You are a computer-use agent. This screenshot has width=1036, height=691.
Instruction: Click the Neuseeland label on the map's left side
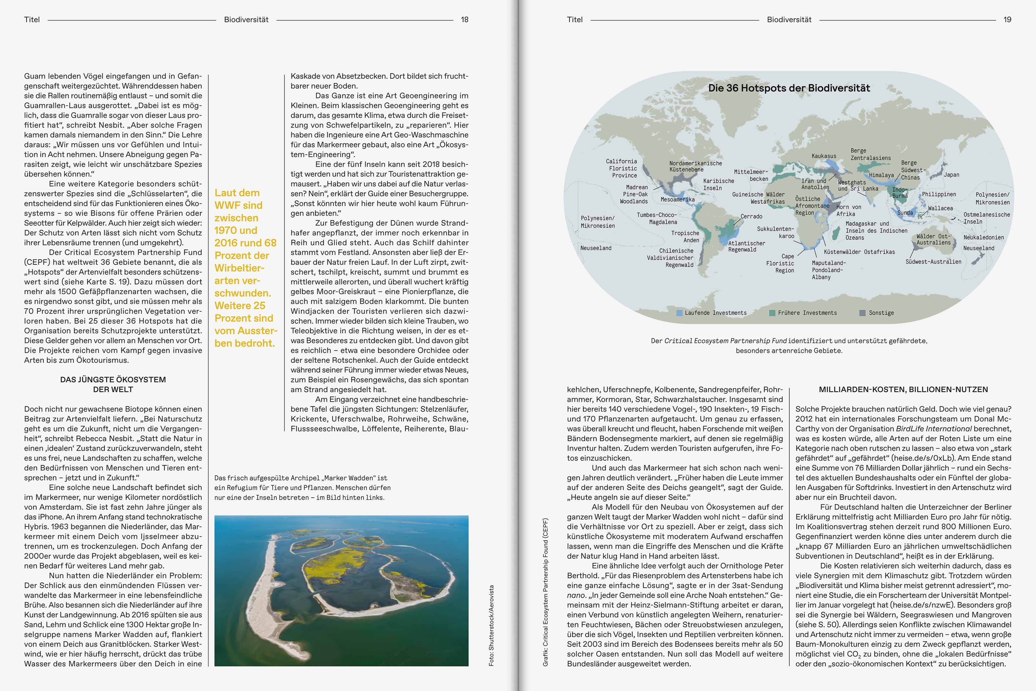(x=596, y=248)
